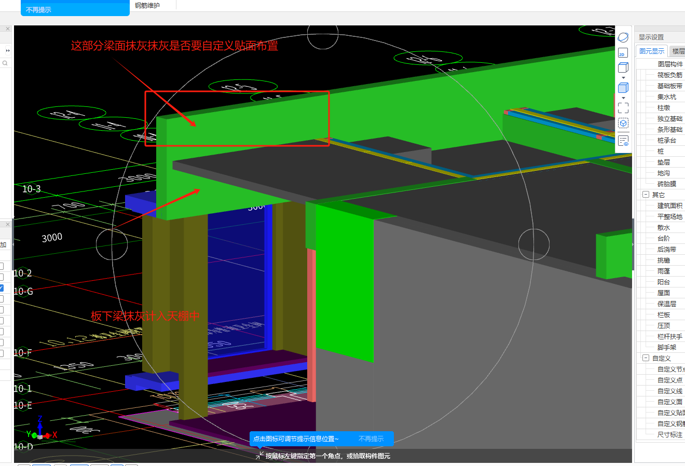Select 阳台 in display list
685x466 pixels.
[x=664, y=282]
